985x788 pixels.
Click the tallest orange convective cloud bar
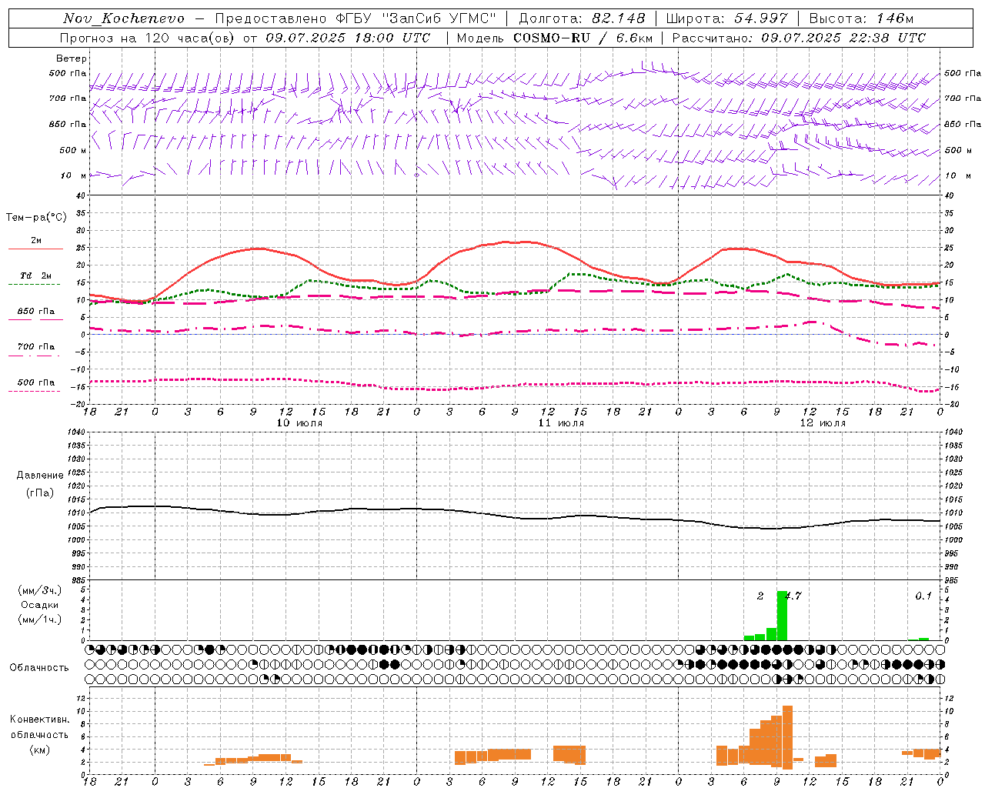(x=787, y=737)
